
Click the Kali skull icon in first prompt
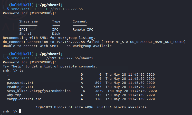tap(21, 5)
